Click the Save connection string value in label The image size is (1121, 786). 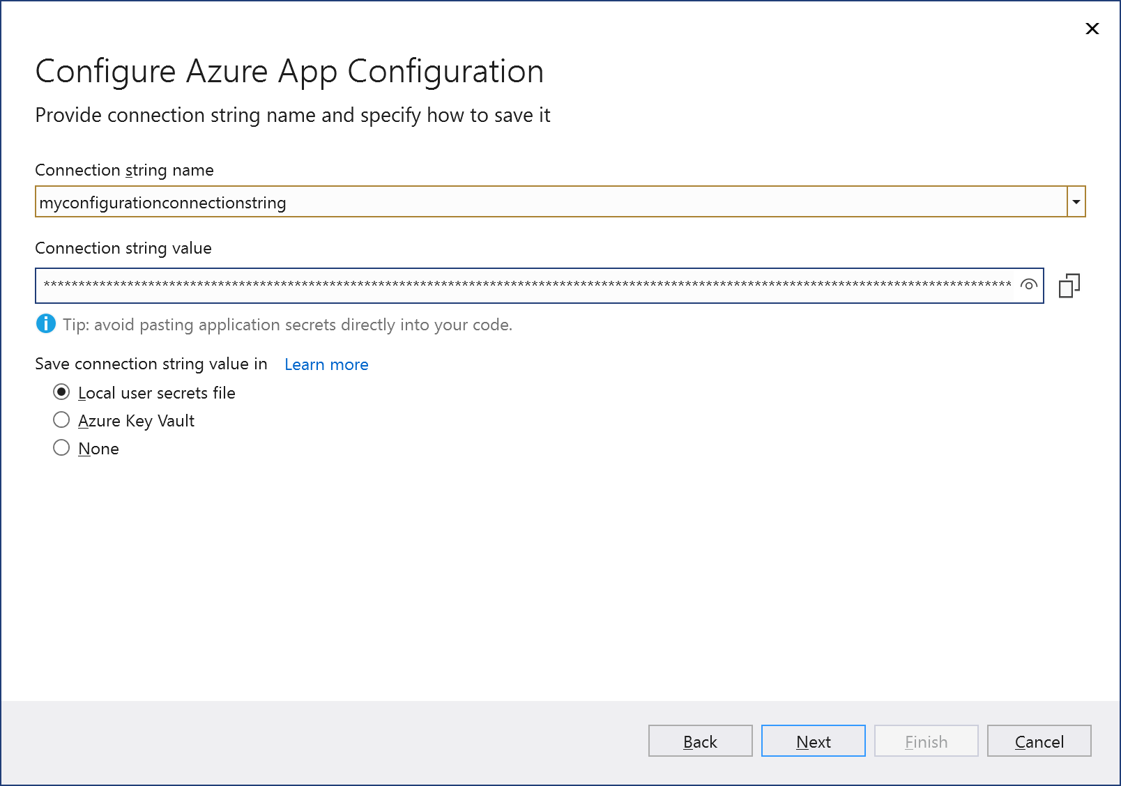point(151,363)
